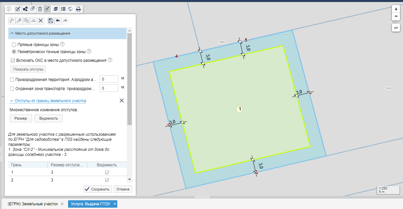This screenshot has height=209, width=403.
Task: Click the 'Приаэродромная территория' distance input field
Action: 109,79
